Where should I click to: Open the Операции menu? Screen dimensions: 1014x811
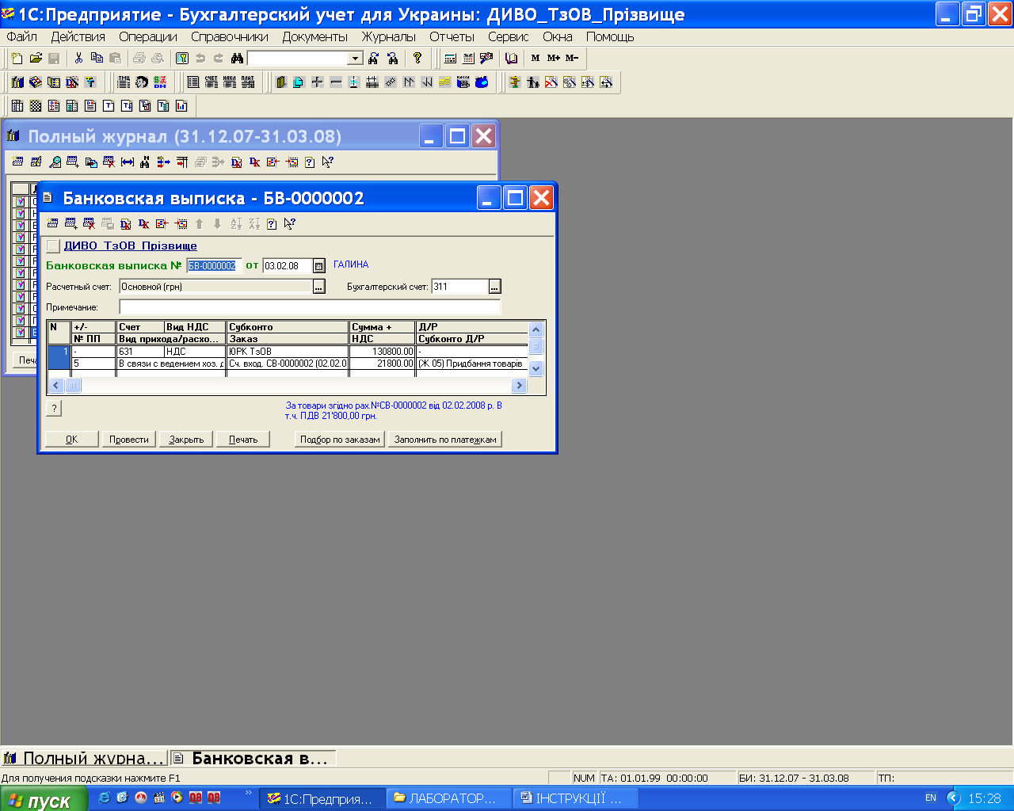click(148, 36)
